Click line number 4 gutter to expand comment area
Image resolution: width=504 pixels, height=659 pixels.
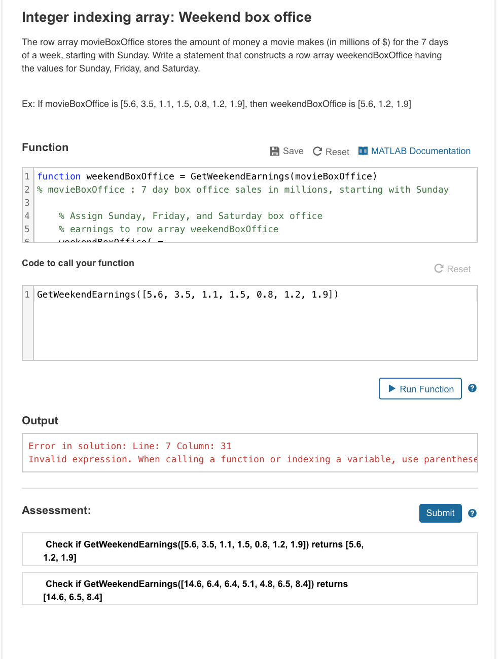[x=26, y=215]
